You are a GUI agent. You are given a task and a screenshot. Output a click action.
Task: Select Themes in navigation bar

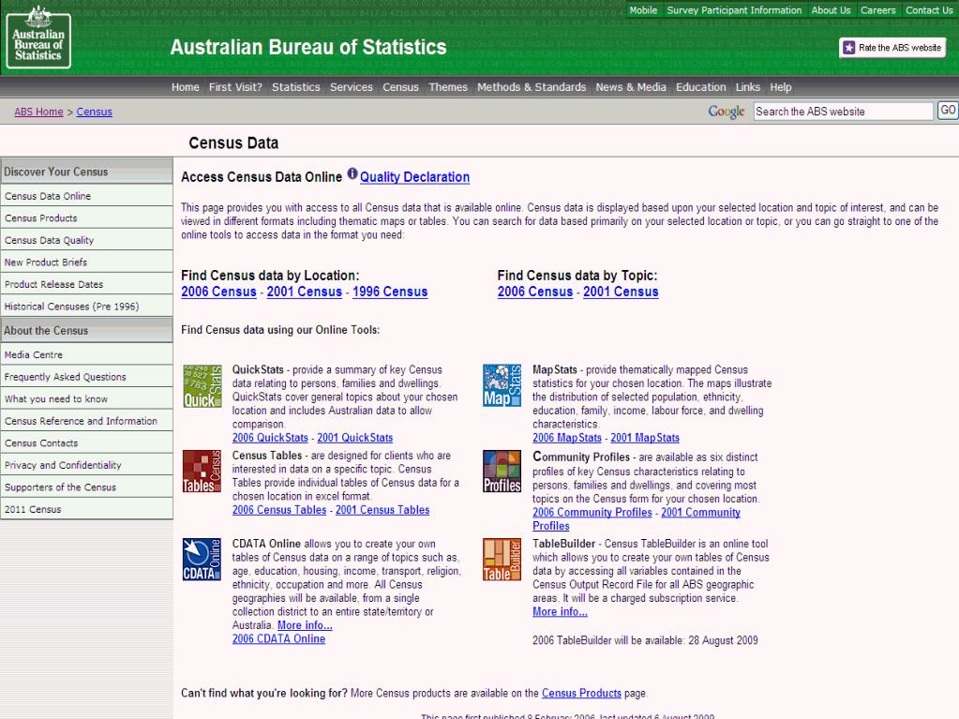448,87
